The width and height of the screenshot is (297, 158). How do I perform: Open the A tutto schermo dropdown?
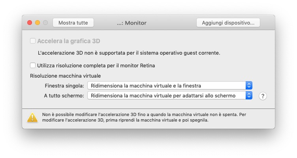(x=170, y=95)
